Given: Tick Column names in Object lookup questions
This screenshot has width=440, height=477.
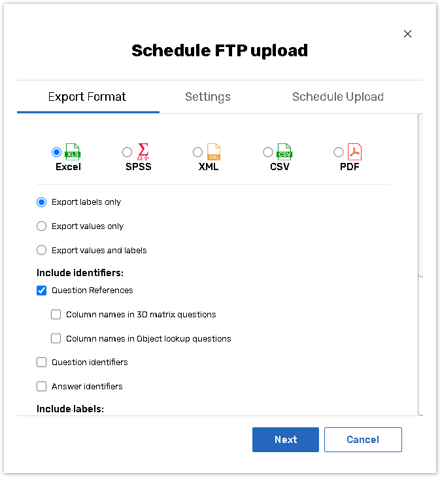Looking at the screenshot, I should pos(56,339).
